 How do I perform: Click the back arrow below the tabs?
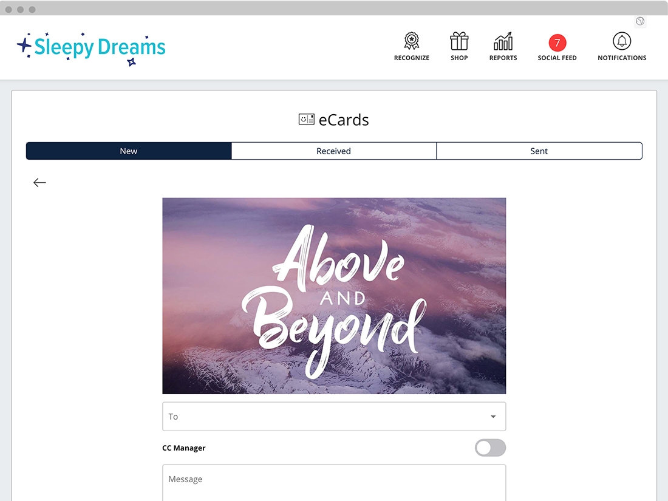point(39,183)
